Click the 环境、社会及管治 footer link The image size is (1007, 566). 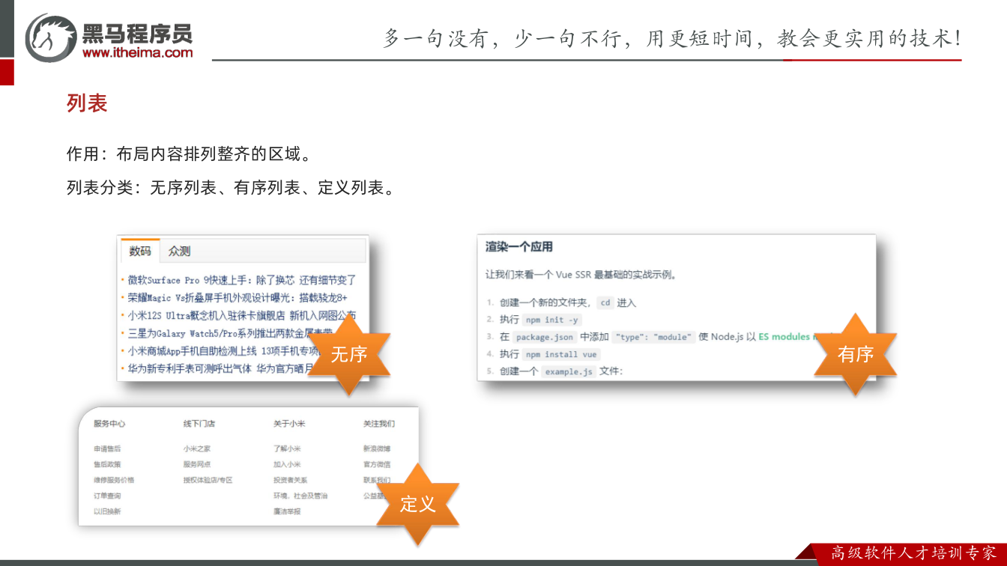(300, 496)
